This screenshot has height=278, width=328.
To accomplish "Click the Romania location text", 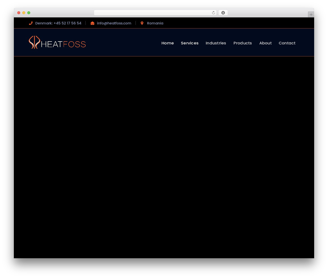I will [155, 23].
